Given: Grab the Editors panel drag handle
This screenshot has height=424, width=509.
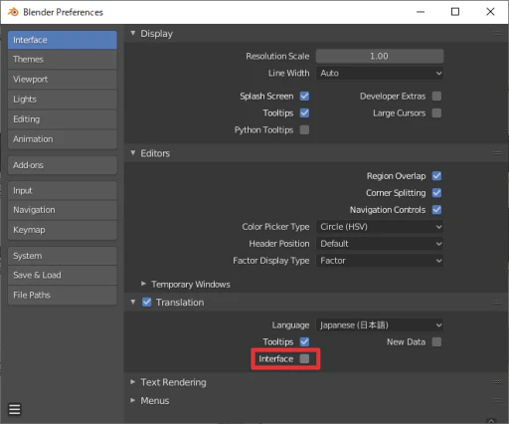Looking at the screenshot, I should [497, 153].
